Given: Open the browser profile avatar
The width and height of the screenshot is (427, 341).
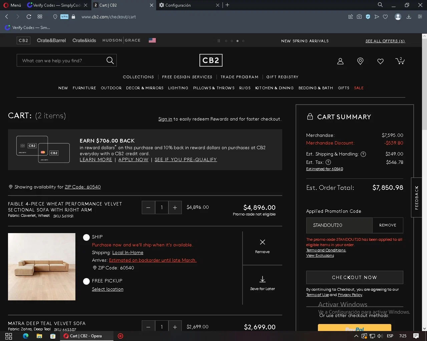Looking at the screenshot, I should [398, 17].
